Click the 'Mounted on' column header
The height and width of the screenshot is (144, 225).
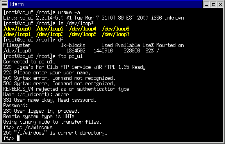(170, 45)
